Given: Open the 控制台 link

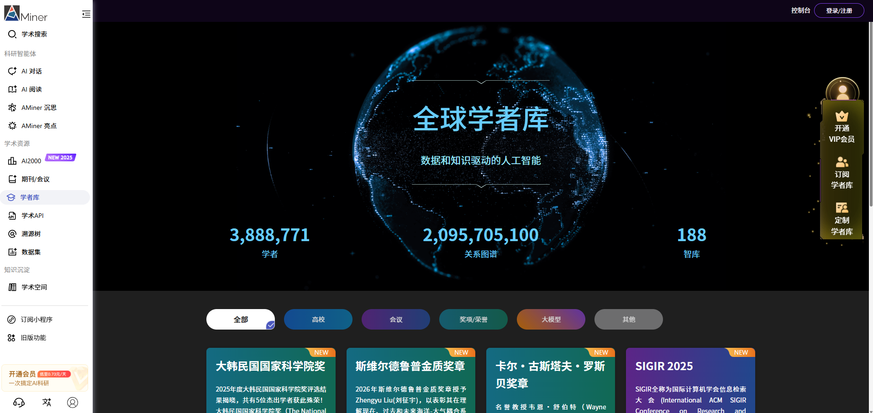Looking at the screenshot, I should (x=801, y=10).
